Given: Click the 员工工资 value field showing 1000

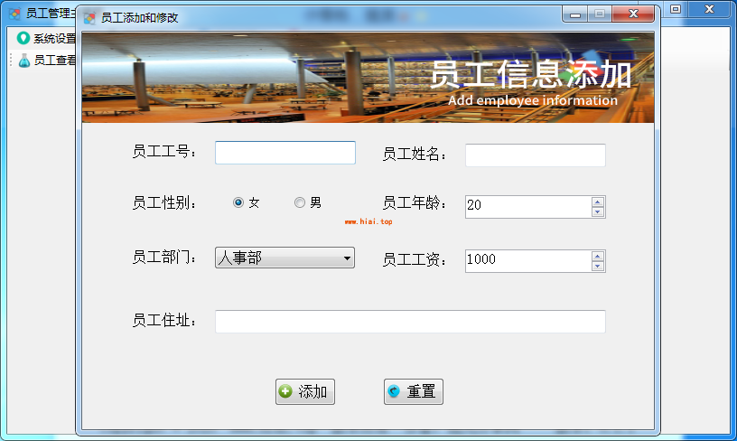Looking at the screenshot, I should tap(527, 261).
